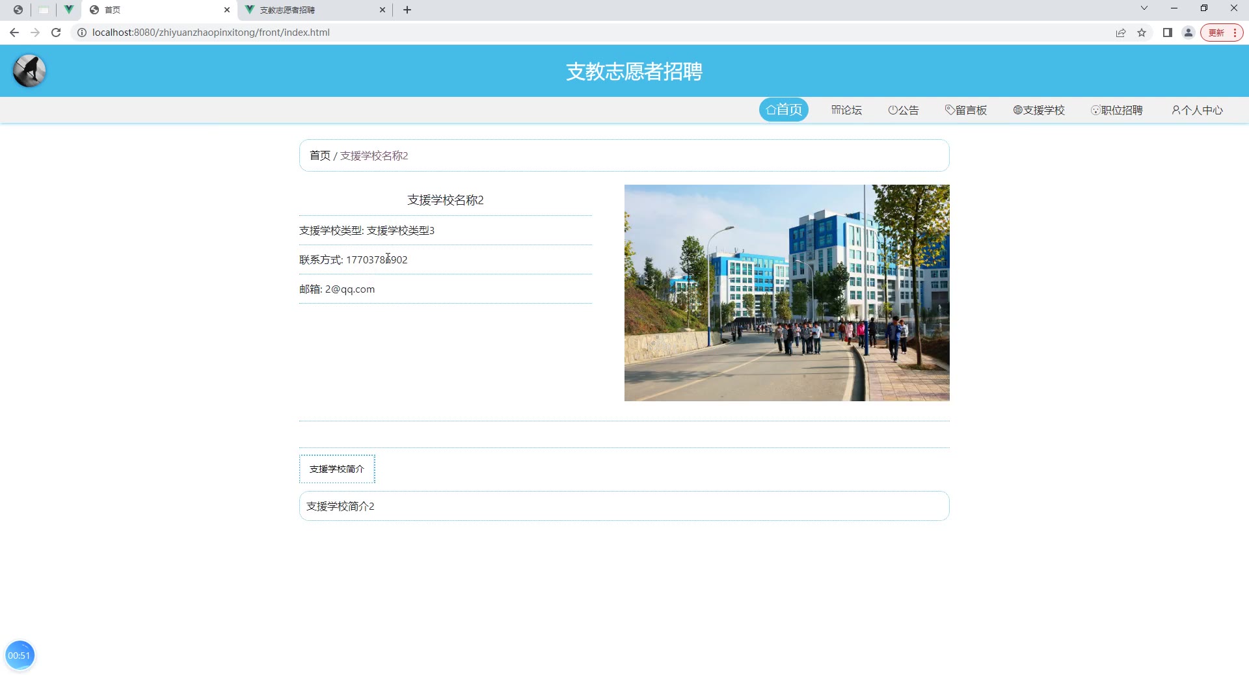Open the second pinned blank tab

44,10
